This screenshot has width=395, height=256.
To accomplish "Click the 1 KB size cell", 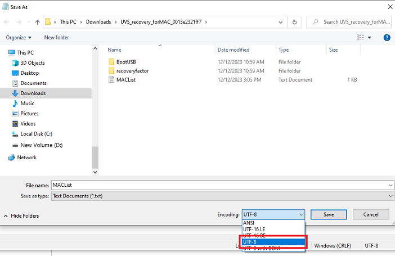I will tap(352, 80).
